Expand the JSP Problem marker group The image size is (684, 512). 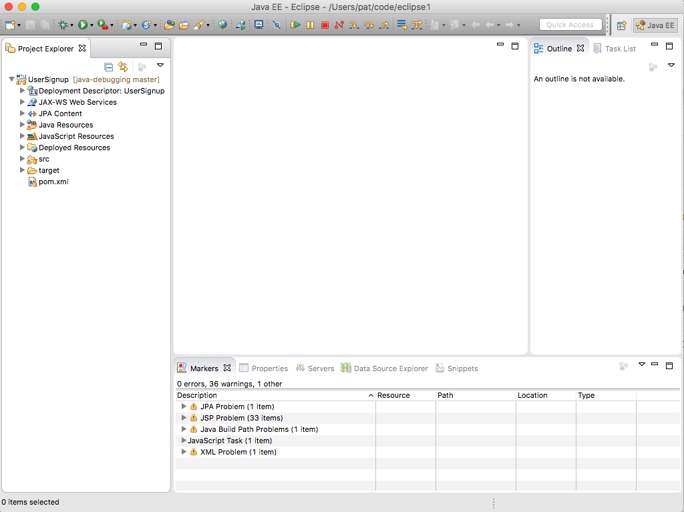click(x=184, y=418)
